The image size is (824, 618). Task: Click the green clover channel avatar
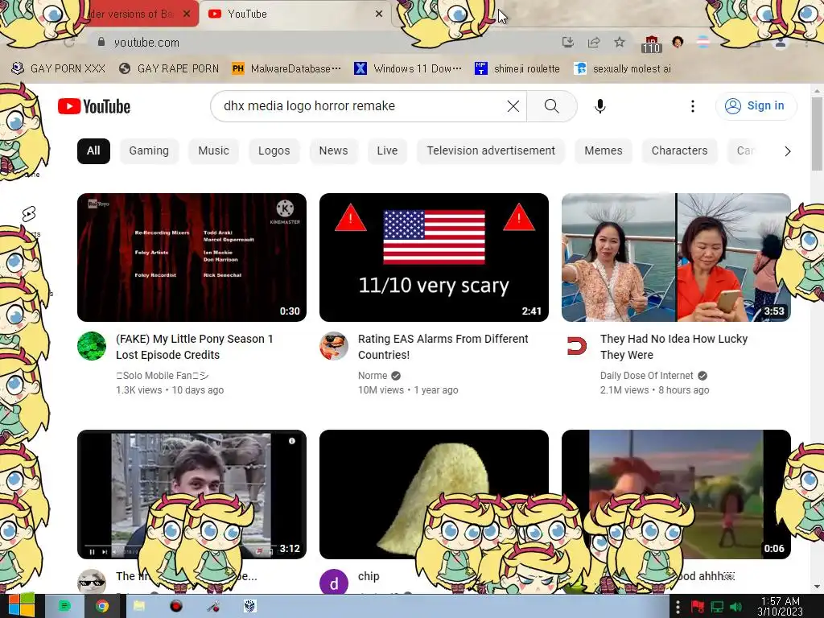(x=92, y=346)
